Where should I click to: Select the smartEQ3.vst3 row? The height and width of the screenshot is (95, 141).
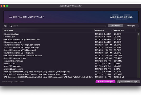70,64
